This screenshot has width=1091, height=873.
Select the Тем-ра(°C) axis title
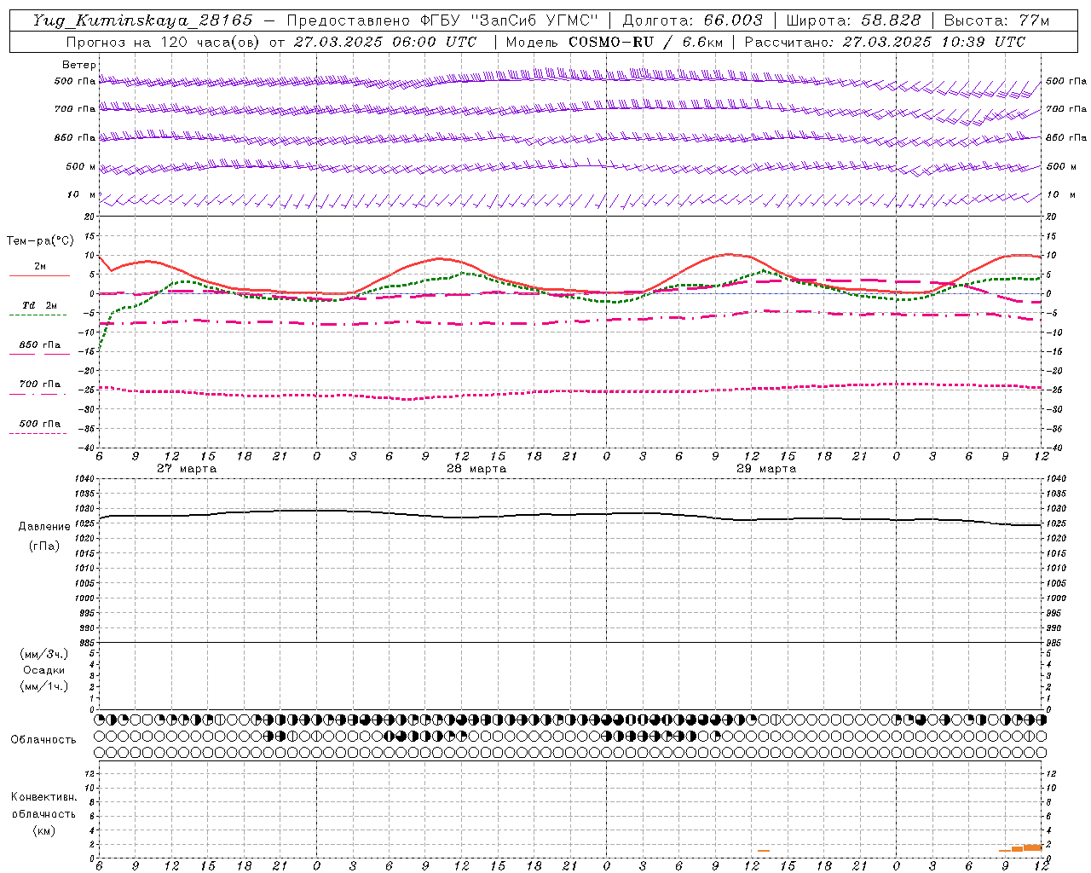coord(40,241)
